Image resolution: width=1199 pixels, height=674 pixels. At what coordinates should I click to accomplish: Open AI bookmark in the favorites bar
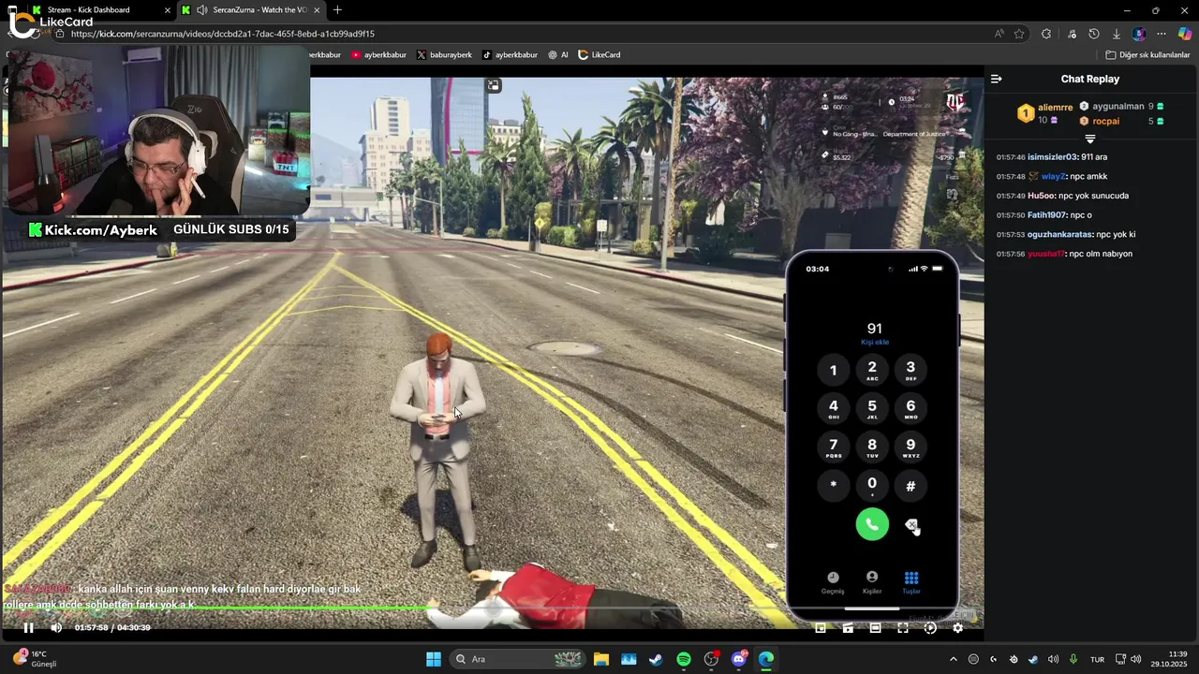(558, 55)
